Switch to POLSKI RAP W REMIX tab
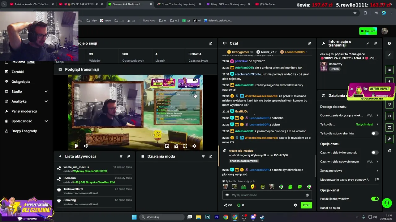 click(80, 4)
